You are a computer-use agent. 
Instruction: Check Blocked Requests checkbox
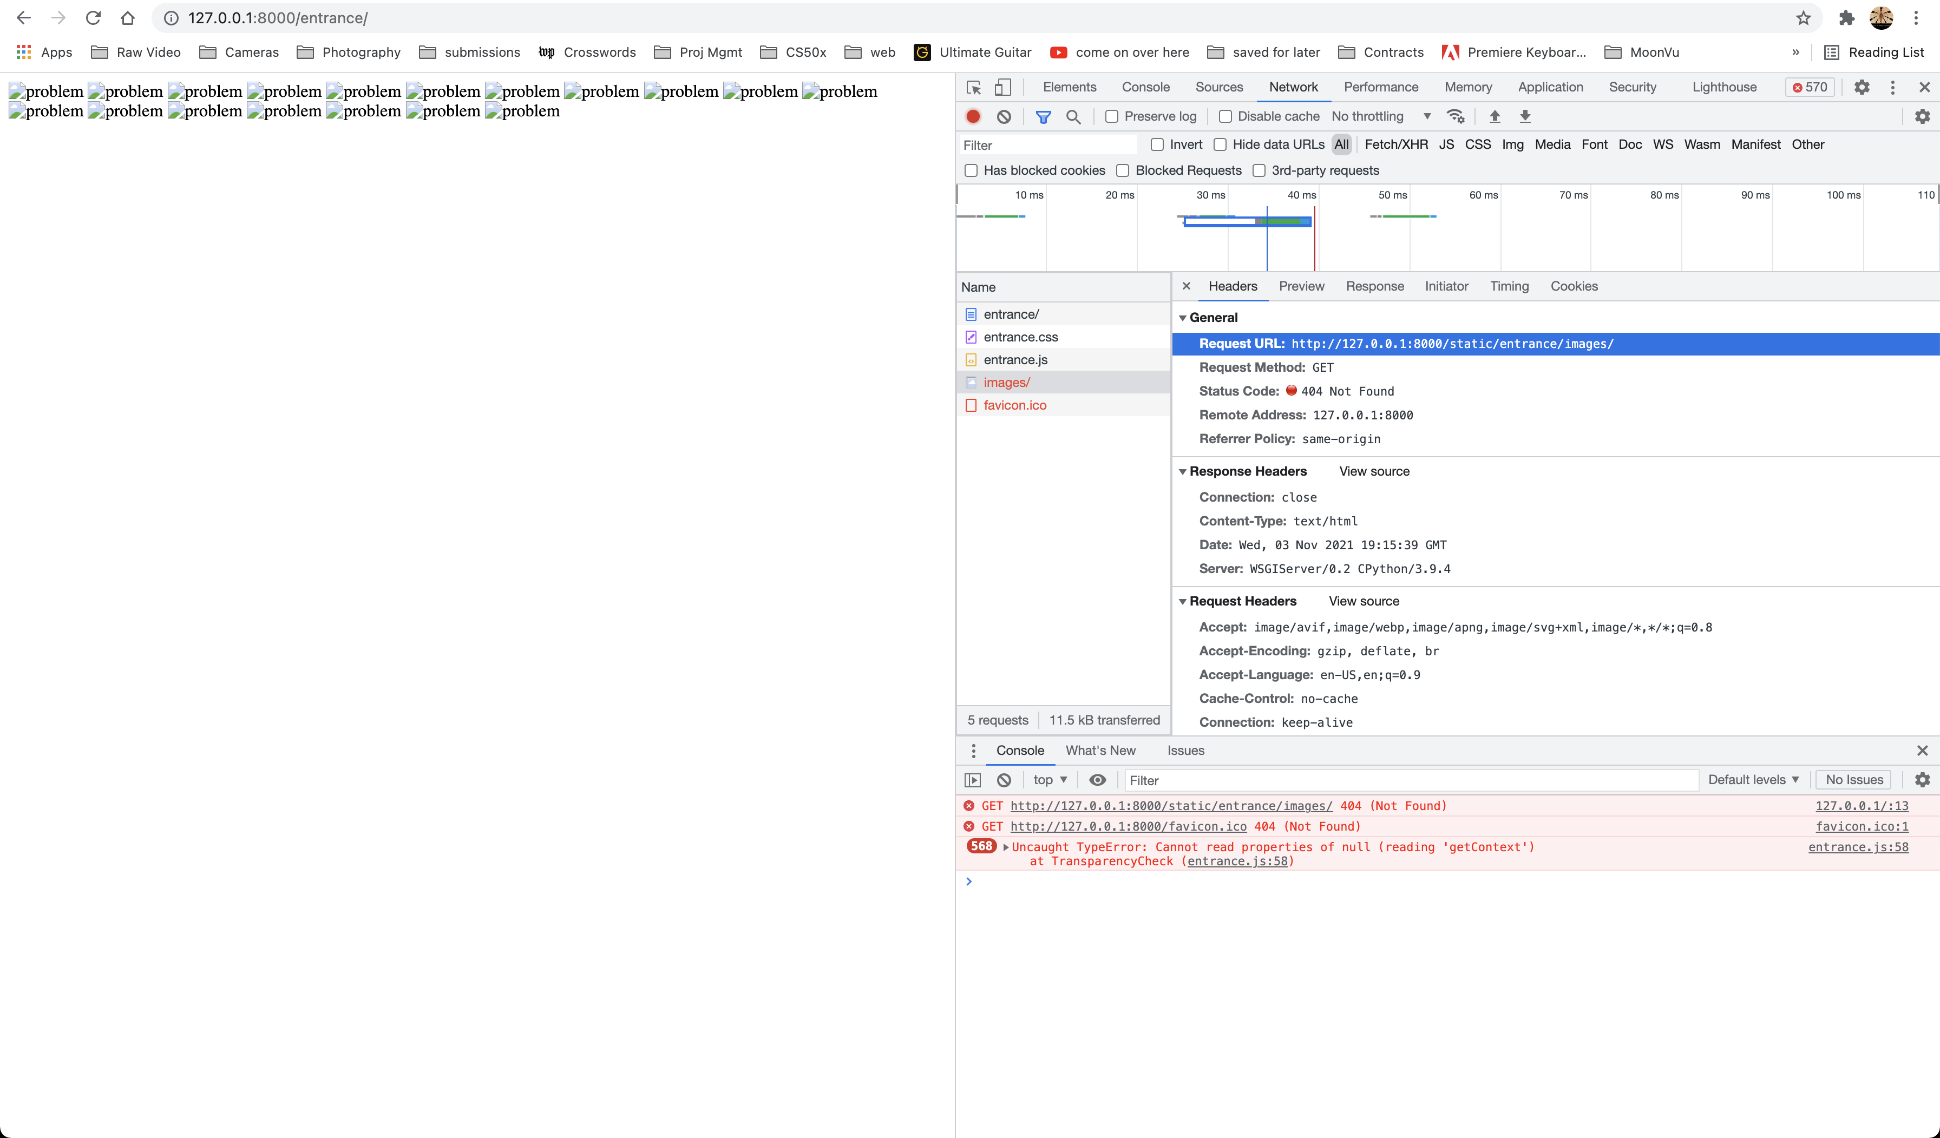pyautogui.click(x=1123, y=170)
